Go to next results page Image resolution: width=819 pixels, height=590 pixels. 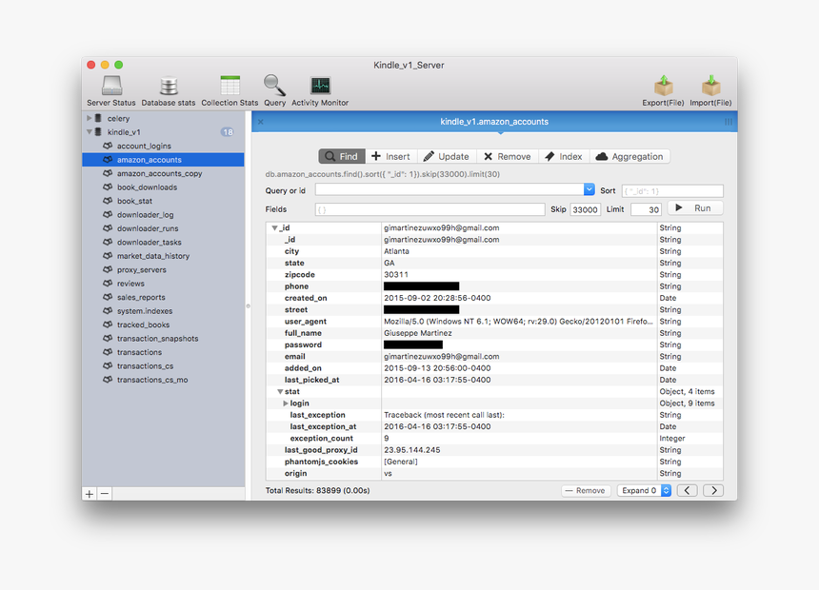tap(713, 490)
